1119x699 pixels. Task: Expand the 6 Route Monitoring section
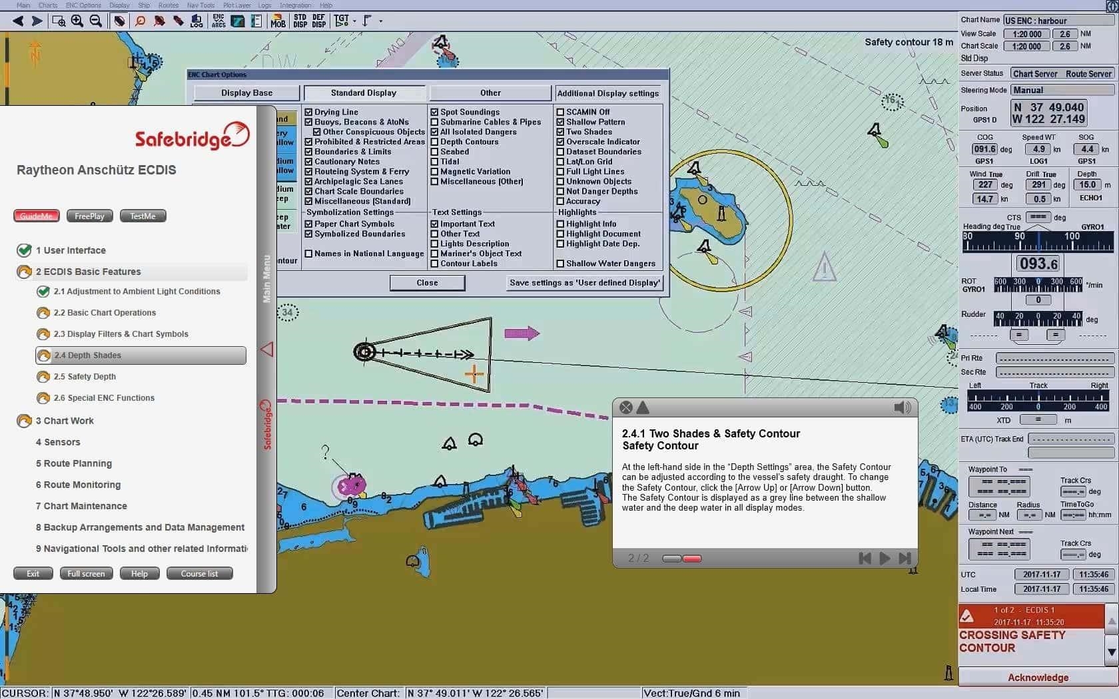pyautogui.click(x=78, y=484)
